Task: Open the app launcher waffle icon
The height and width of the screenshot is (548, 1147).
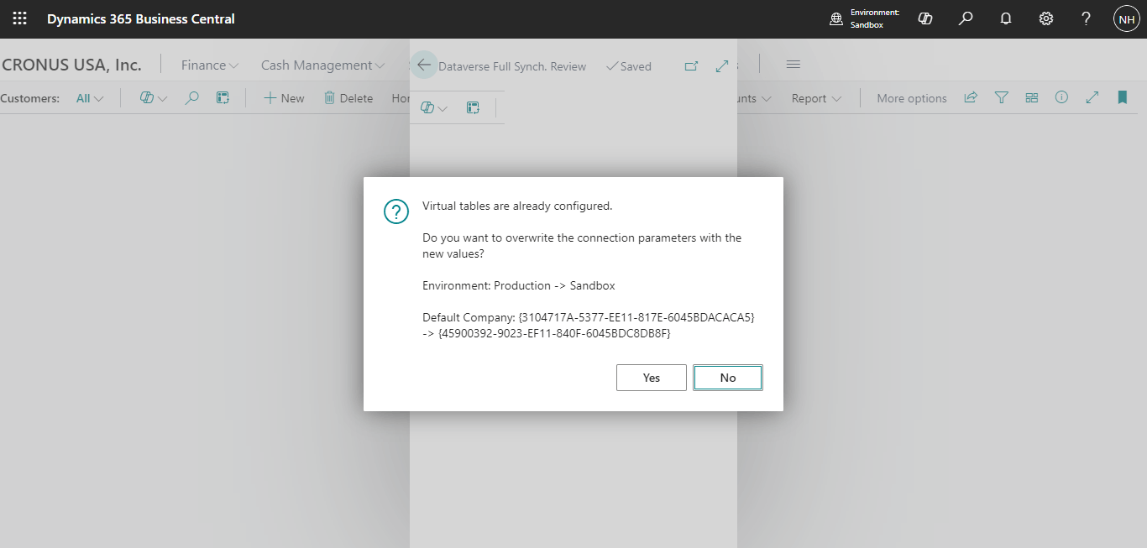Action: click(19, 18)
